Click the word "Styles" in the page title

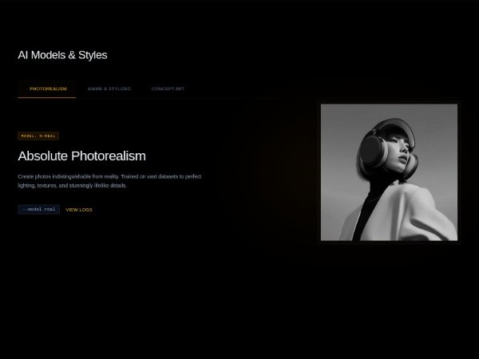[93, 55]
